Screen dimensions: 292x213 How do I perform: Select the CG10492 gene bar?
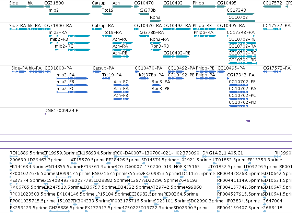pyautogui.click(x=177, y=7)
